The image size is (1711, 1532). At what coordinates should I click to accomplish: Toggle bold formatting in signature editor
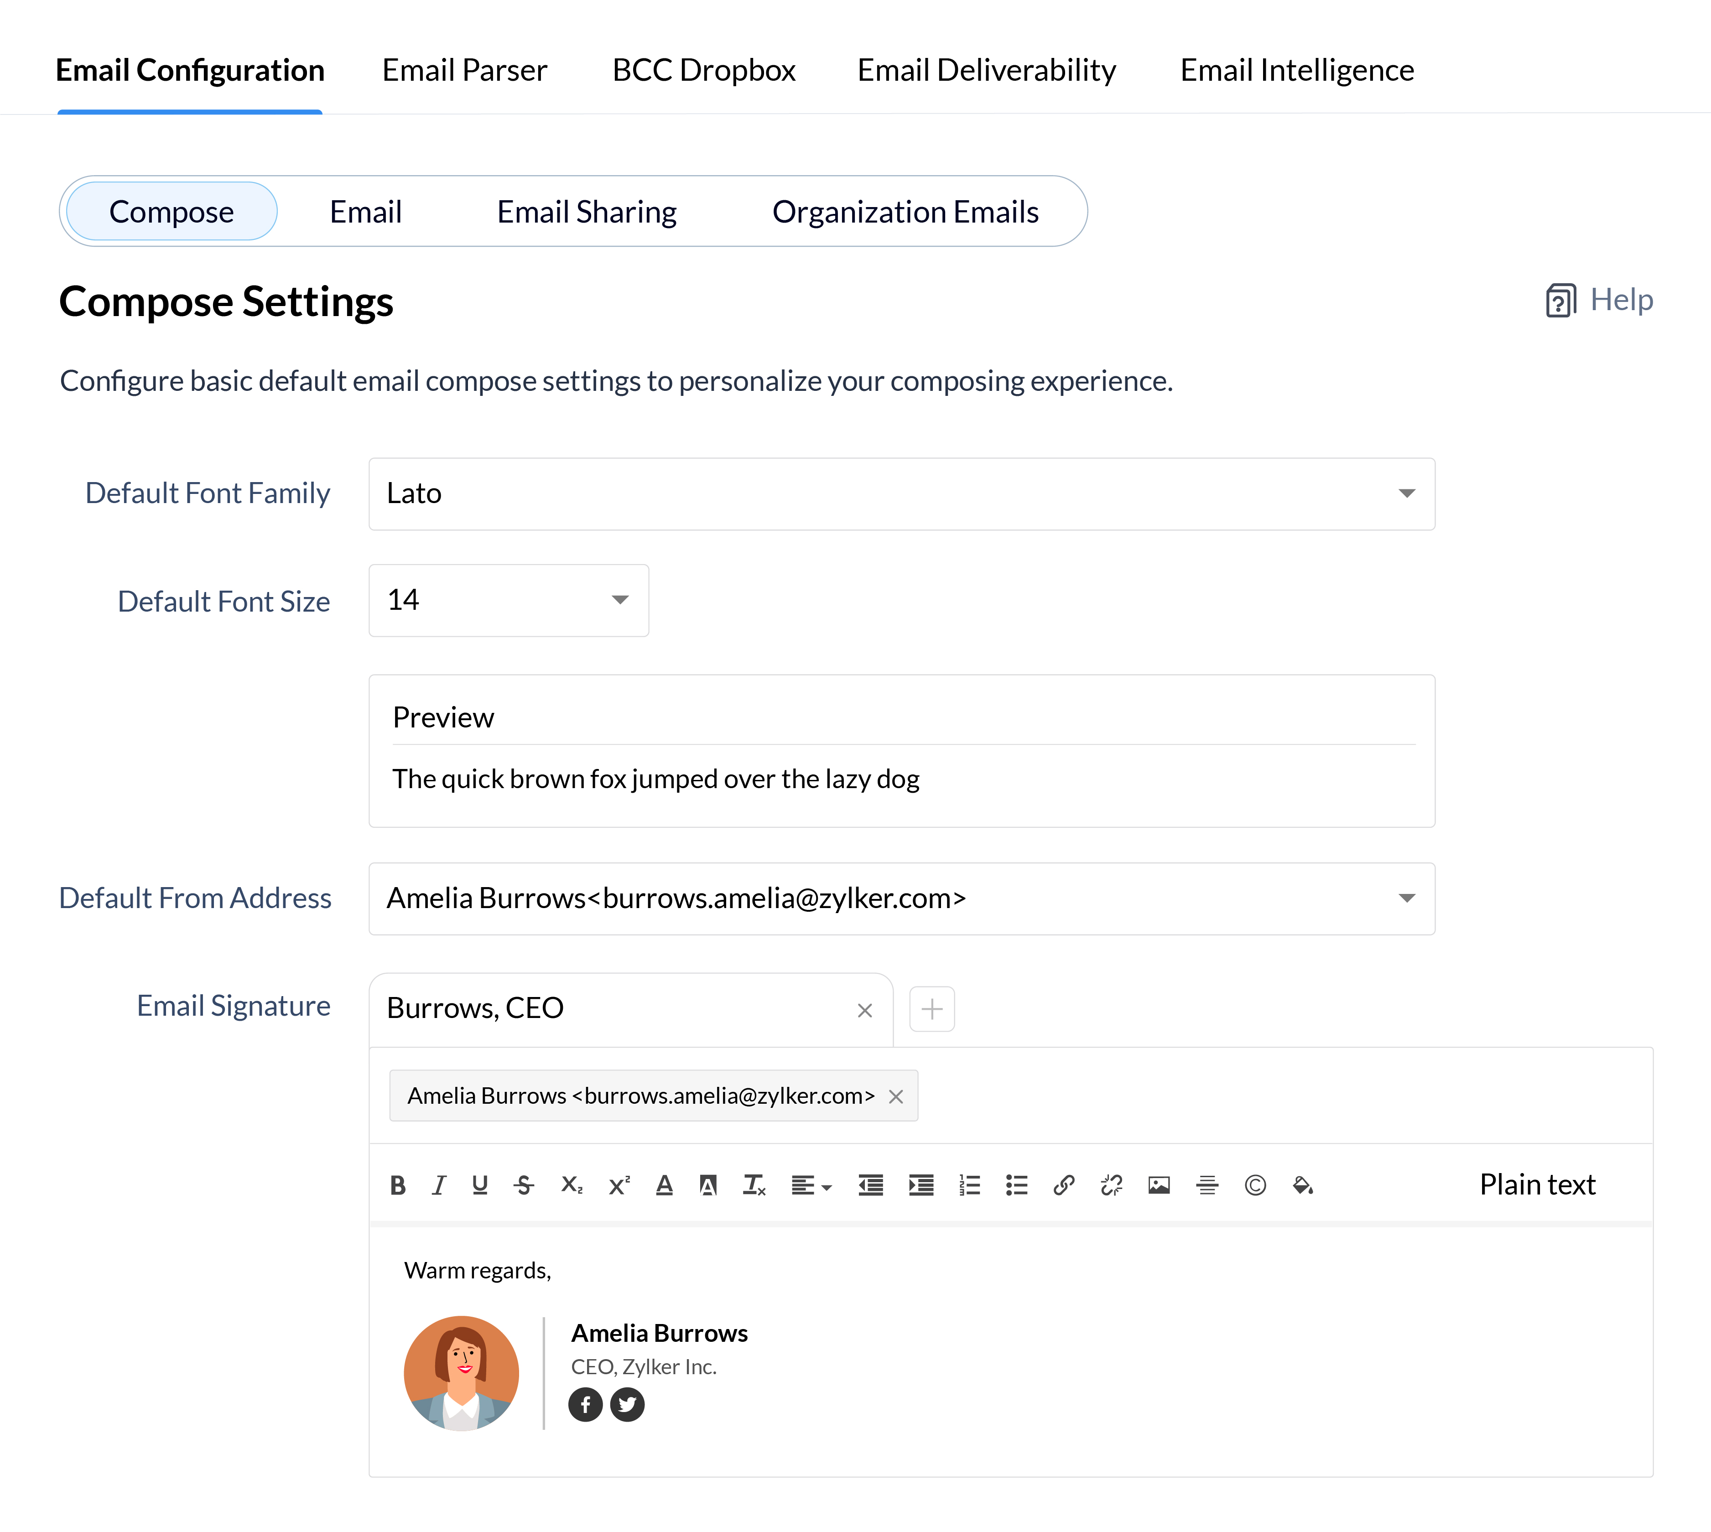(x=398, y=1185)
